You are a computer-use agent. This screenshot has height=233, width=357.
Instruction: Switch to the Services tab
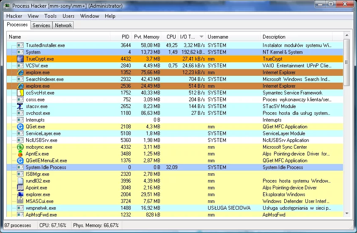[41, 25]
